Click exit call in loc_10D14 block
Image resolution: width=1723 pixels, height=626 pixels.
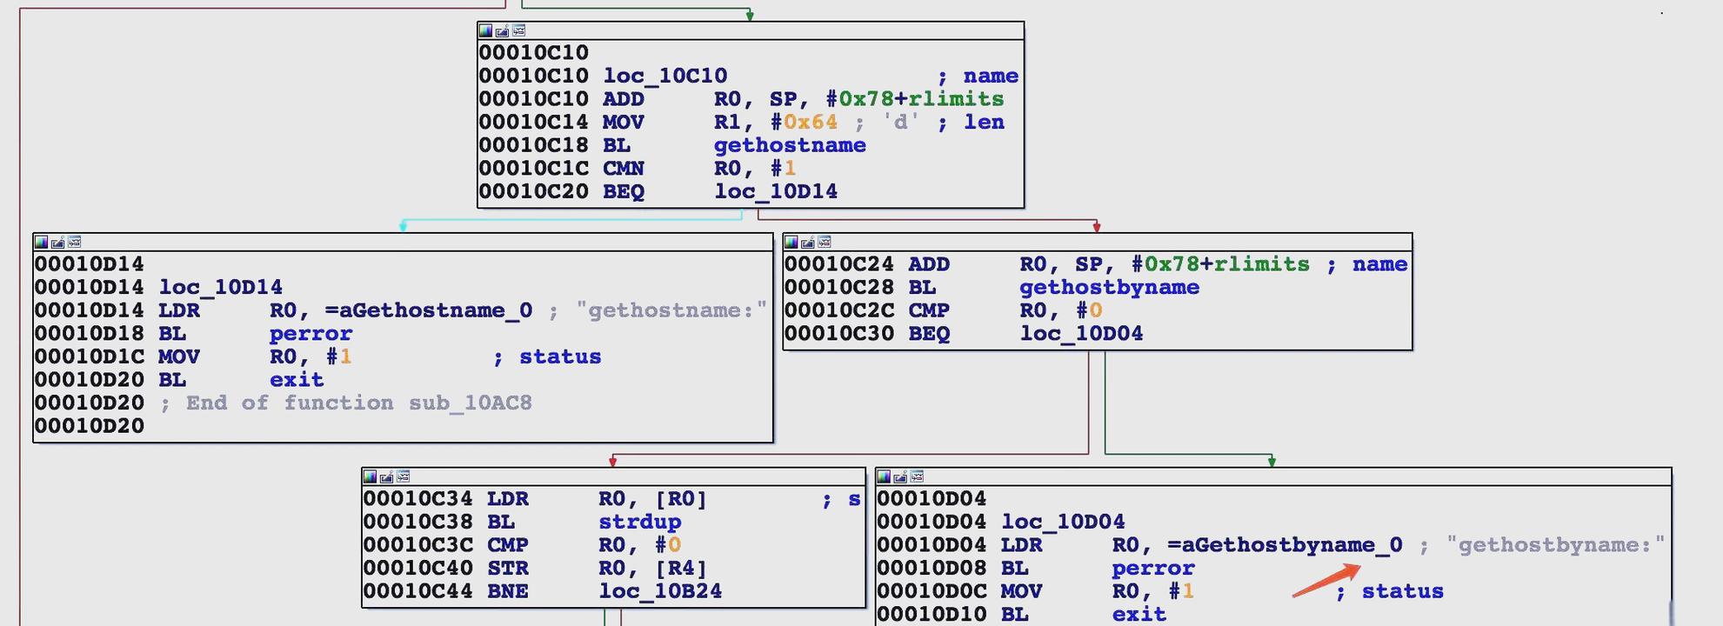pos(297,380)
